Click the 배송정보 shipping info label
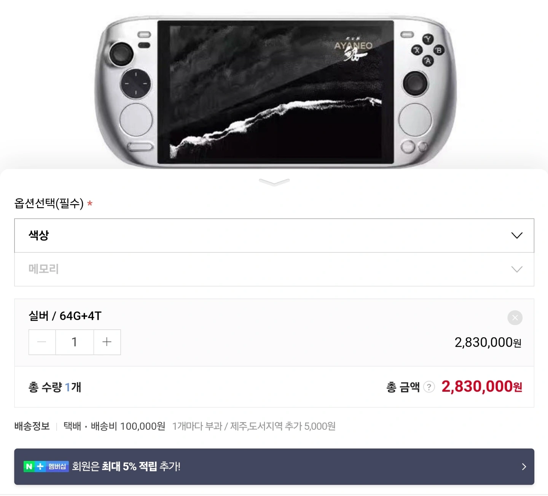 click(32, 426)
